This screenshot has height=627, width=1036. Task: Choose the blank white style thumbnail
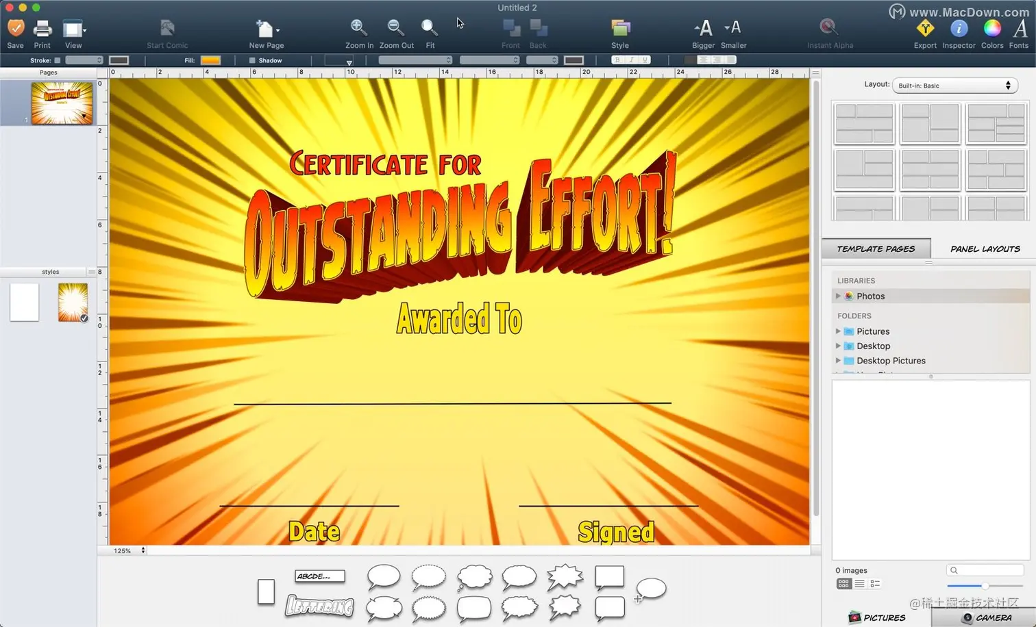(24, 302)
